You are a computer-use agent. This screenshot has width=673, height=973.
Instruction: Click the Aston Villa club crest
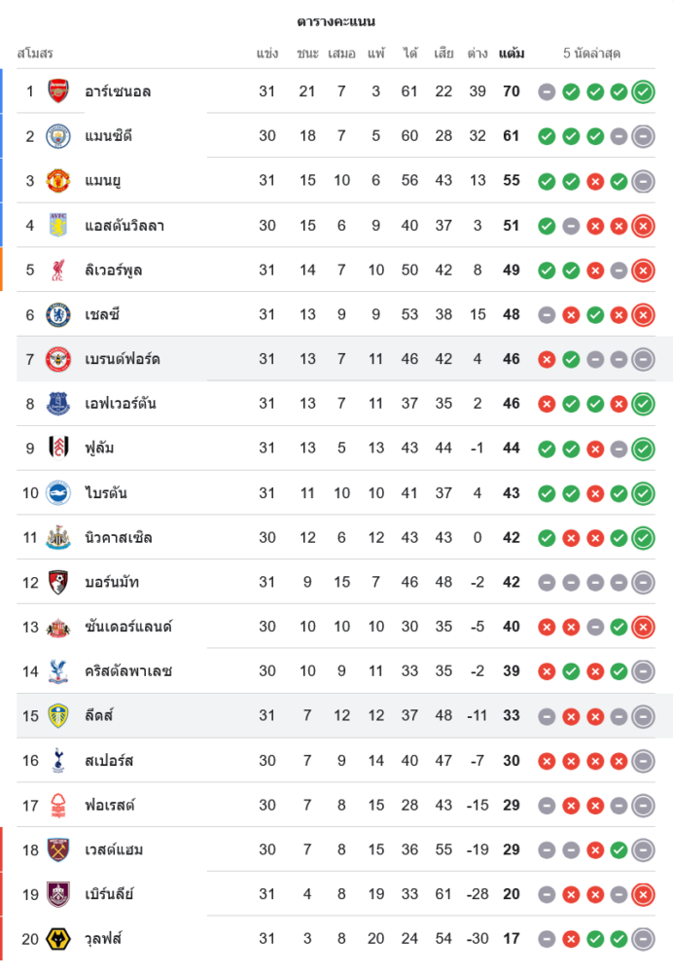click(x=58, y=226)
